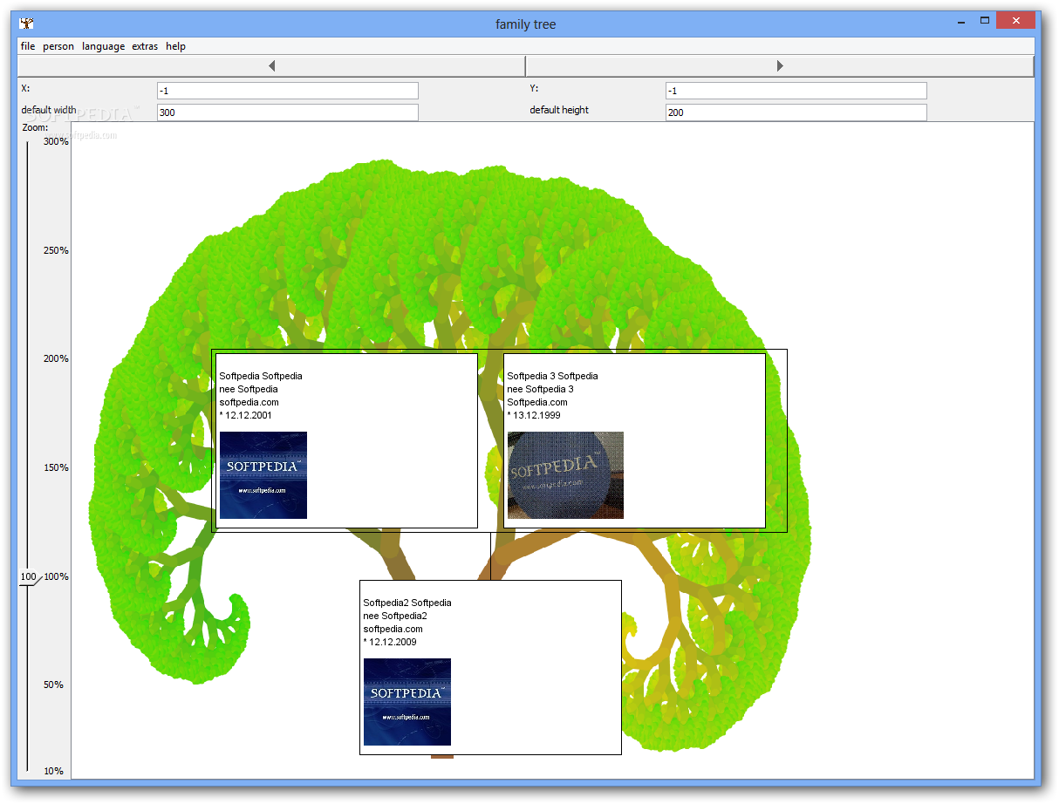1059x804 pixels.
Task: Click the left arrow navigation button
Action: pyautogui.click(x=271, y=65)
